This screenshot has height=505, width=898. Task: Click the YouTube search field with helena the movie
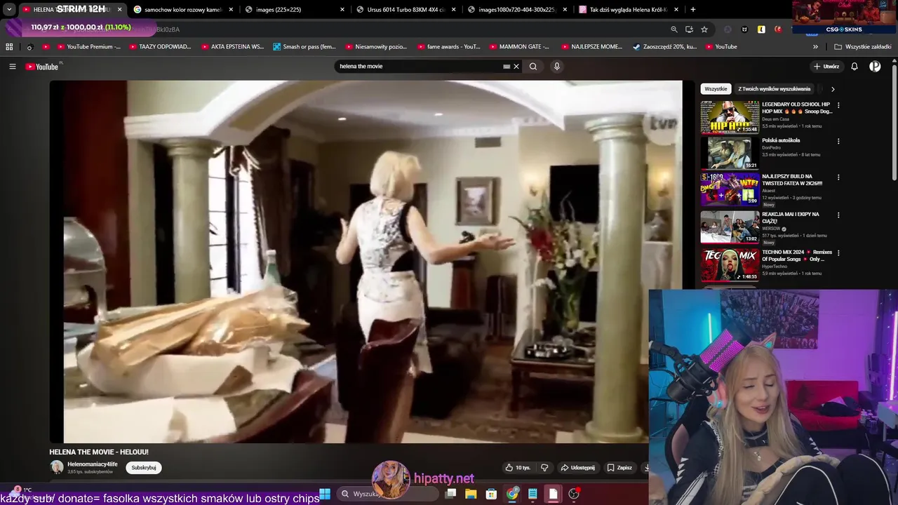pyautogui.click(x=420, y=67)
